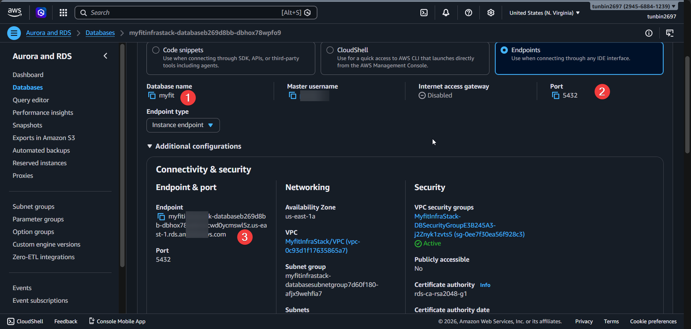The width and height of the screenshot is (691, 329).
Task: Select the Code snippets connection option
Action: [x=155, y=50]
